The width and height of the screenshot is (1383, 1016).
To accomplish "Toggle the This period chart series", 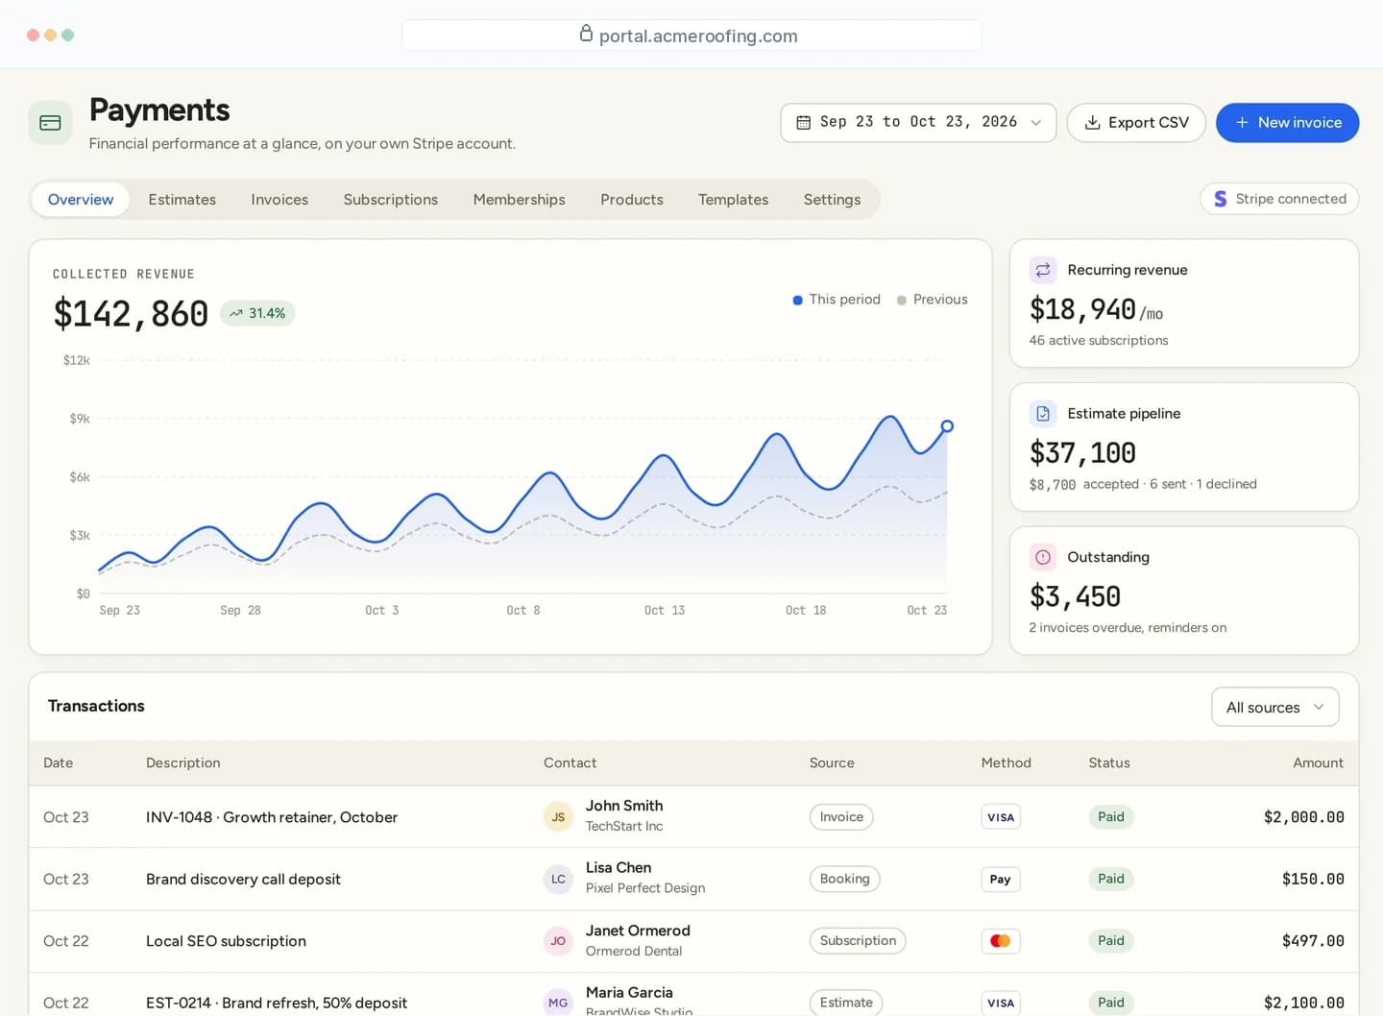I will coord(837,300).
